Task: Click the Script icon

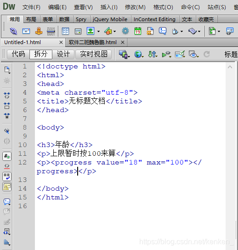Action: (x=193, y=31)
